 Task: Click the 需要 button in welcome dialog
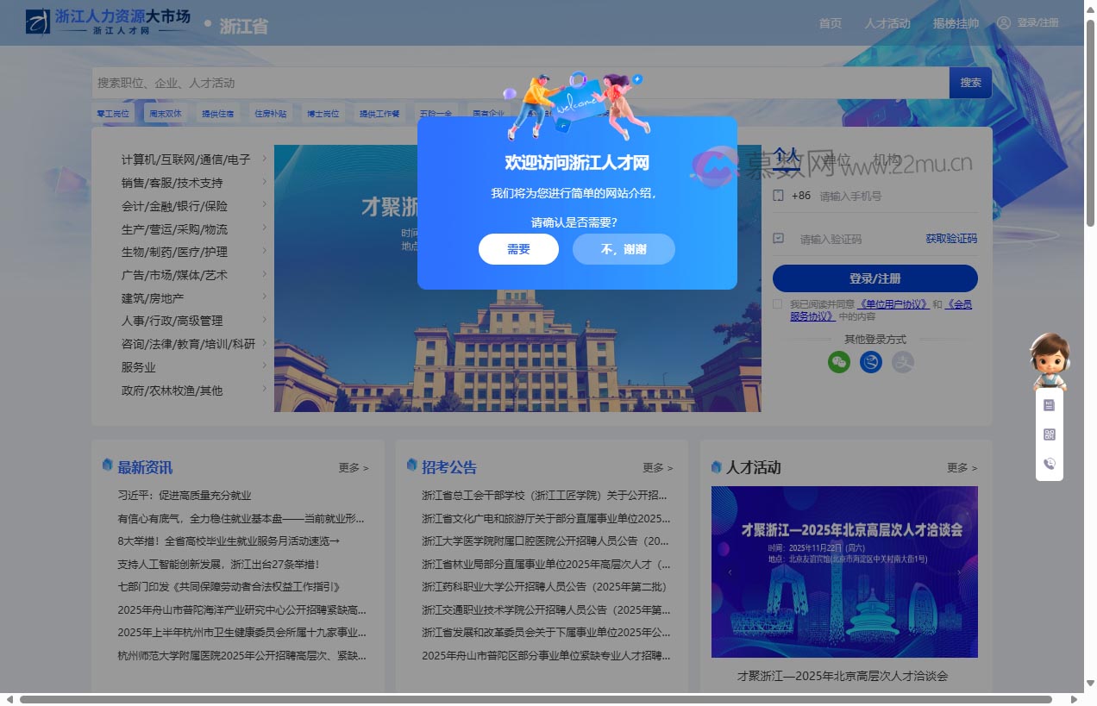518,249
